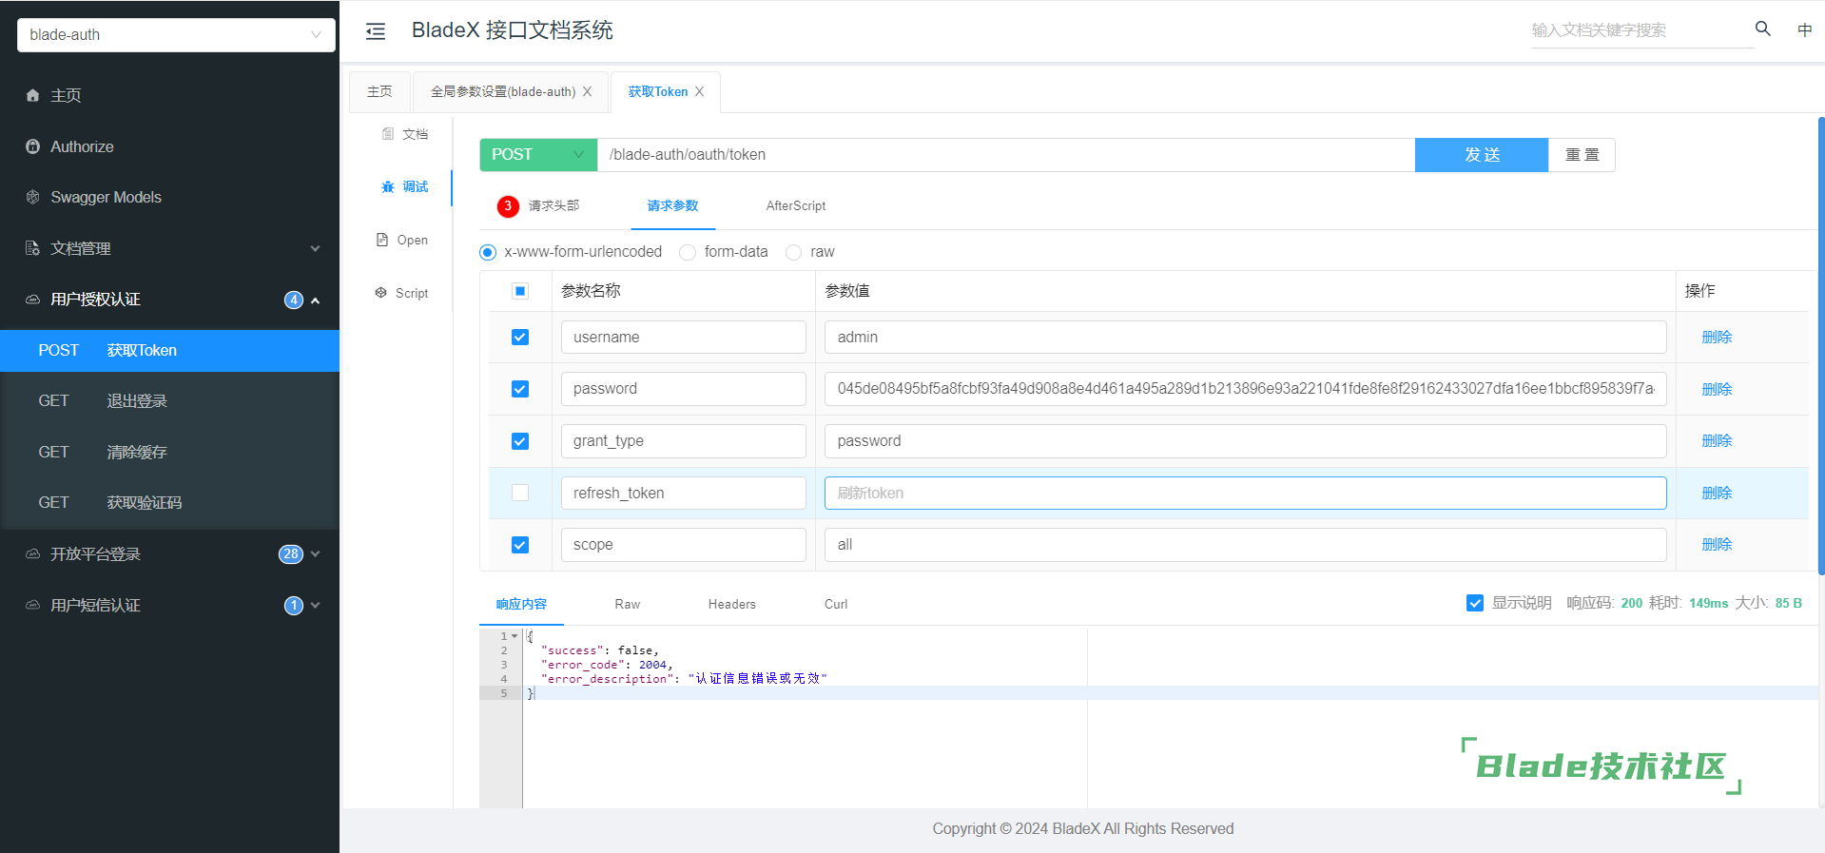Show the Curl tab
Image resolution: width=1825 pixels, height=853 pixels.
836,604
